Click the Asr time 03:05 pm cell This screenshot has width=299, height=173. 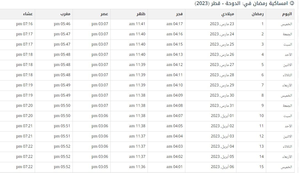click(x=100, y=167)
